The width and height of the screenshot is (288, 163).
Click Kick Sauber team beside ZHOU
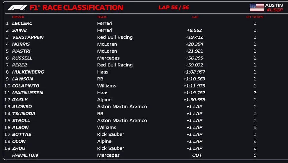(x=111, y=148)
